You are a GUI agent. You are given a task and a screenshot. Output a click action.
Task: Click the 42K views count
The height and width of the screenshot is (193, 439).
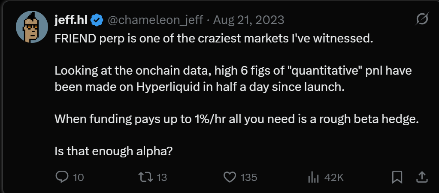(334, 177)
